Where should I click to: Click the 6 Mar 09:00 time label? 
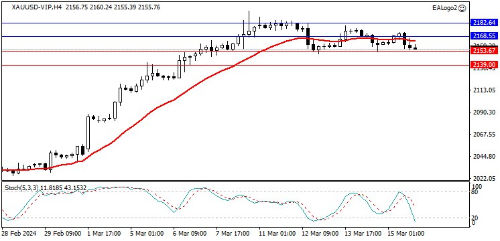pyautogui.click(x=190, y=234)
